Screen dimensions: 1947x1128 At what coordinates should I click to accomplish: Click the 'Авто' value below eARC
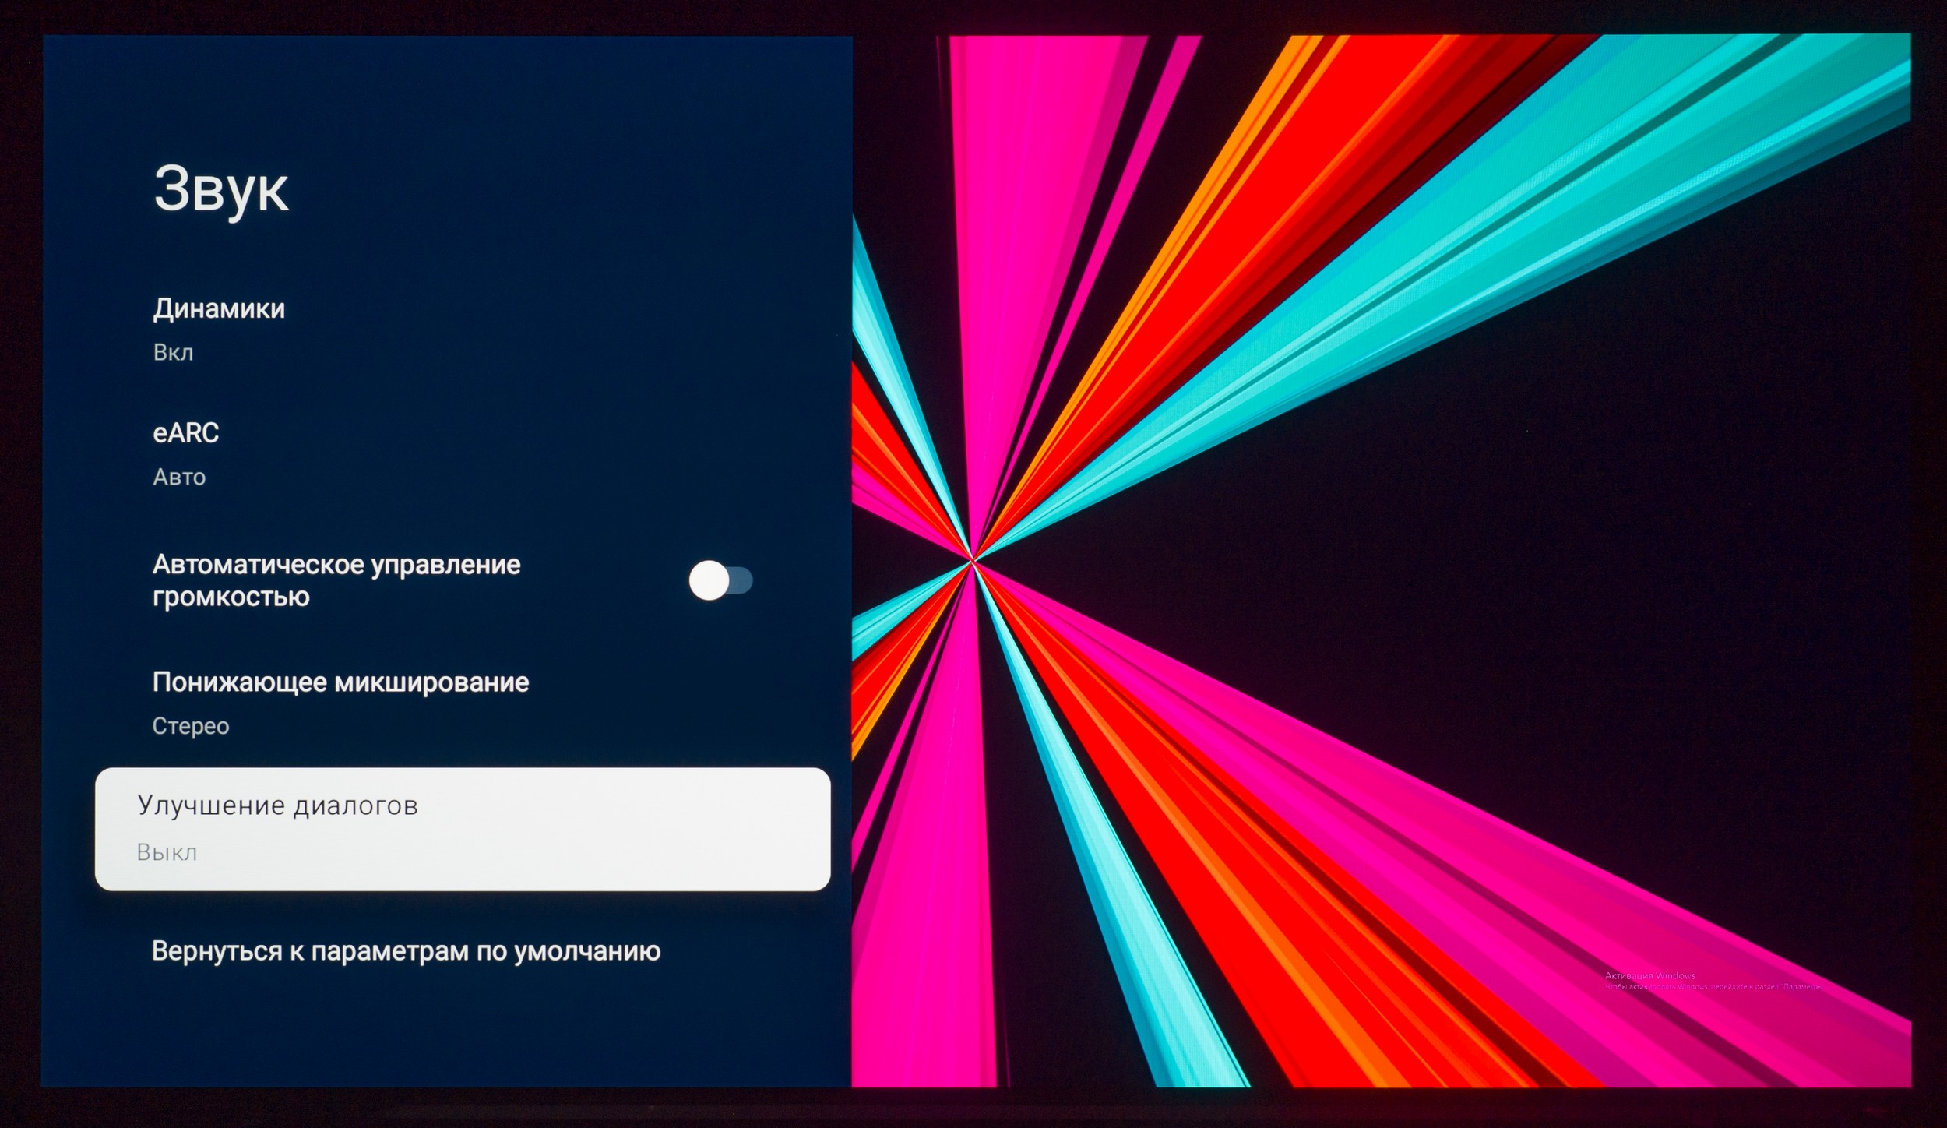pos(179,477)
